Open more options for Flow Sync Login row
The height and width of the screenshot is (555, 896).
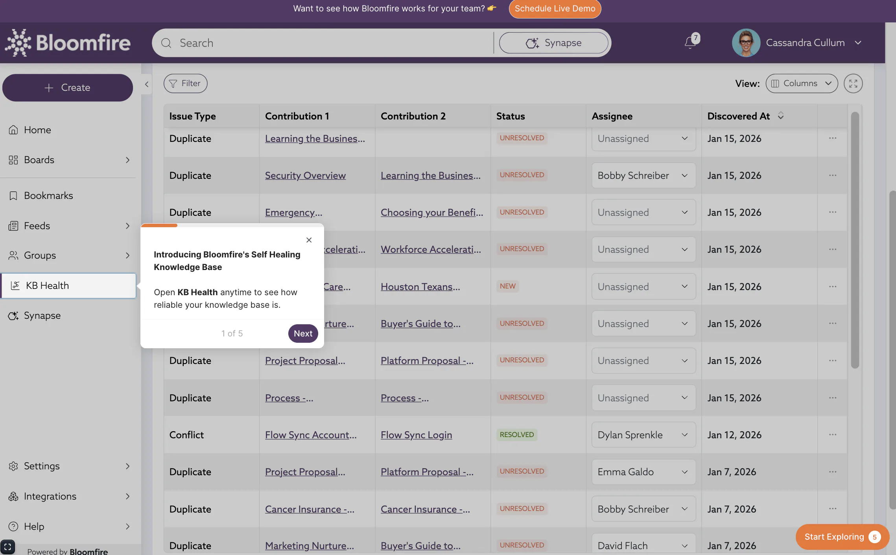click(x=832, y=435)
